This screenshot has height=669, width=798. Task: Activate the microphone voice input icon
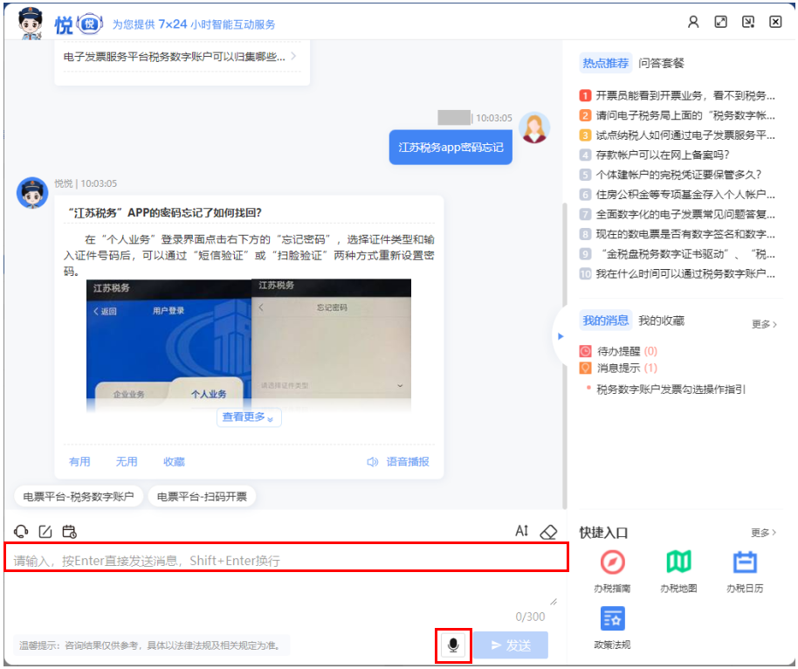(x=453, y=645)
